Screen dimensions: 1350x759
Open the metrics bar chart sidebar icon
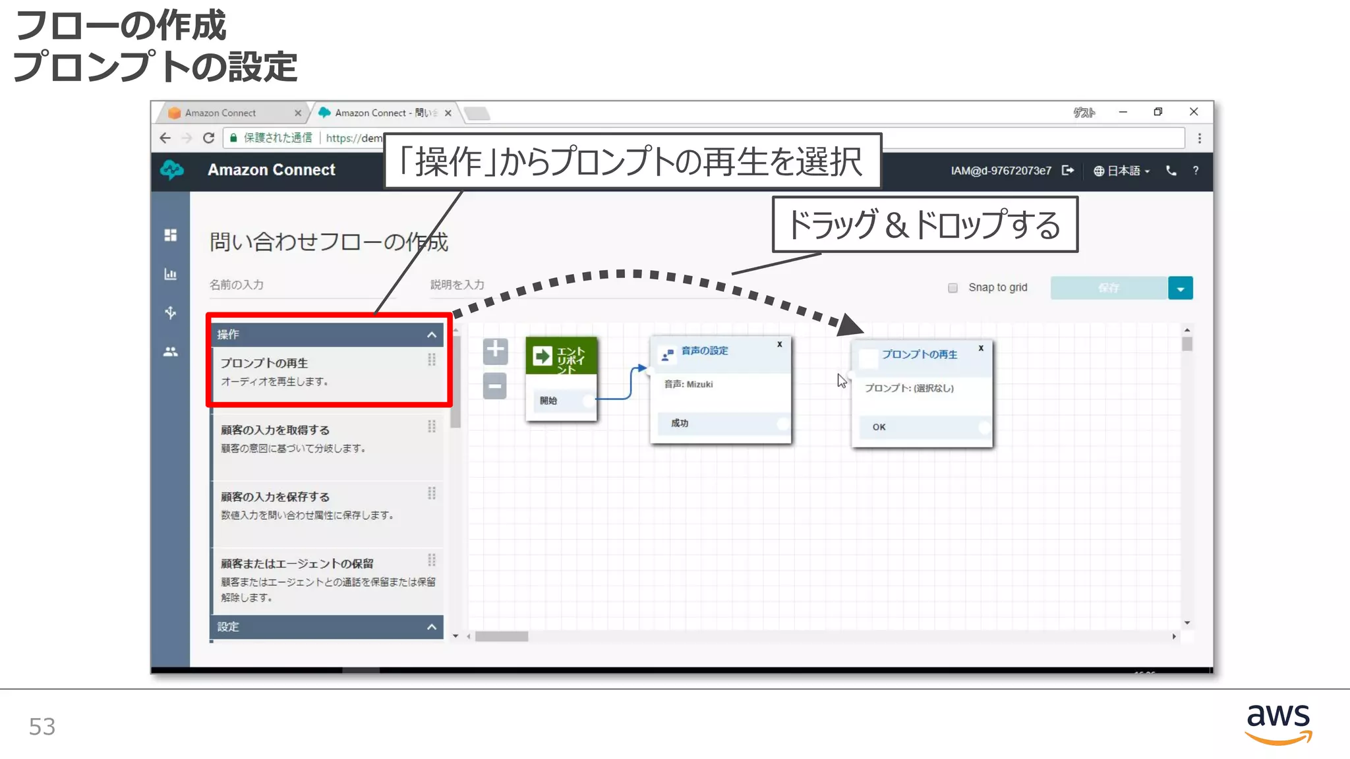click(x=171, y=274)
